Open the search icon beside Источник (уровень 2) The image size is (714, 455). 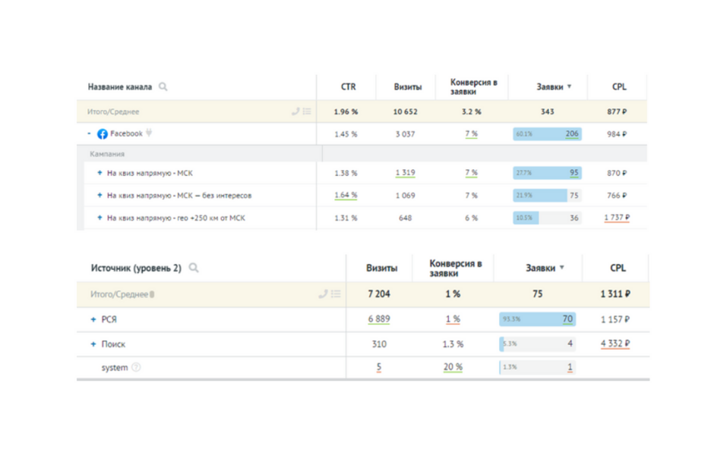click(x=194, y=268)
